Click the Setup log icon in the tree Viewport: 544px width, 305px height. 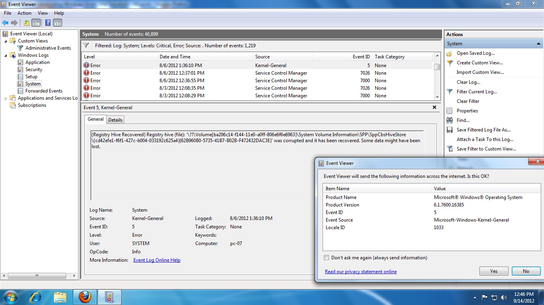coord(20,77)
